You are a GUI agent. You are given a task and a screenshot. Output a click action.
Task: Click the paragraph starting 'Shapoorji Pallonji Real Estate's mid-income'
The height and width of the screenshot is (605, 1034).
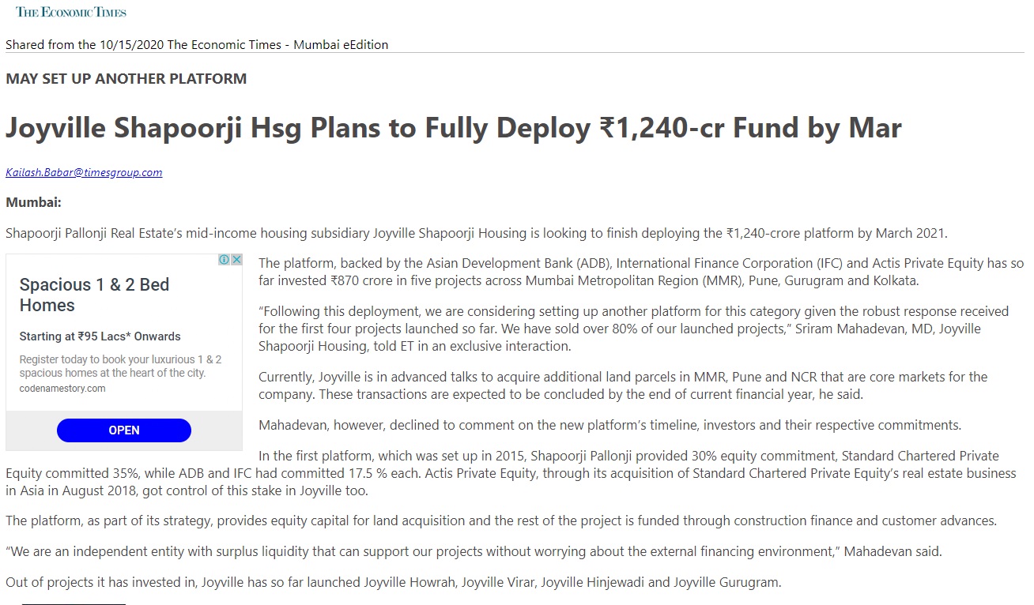[477, 233]
